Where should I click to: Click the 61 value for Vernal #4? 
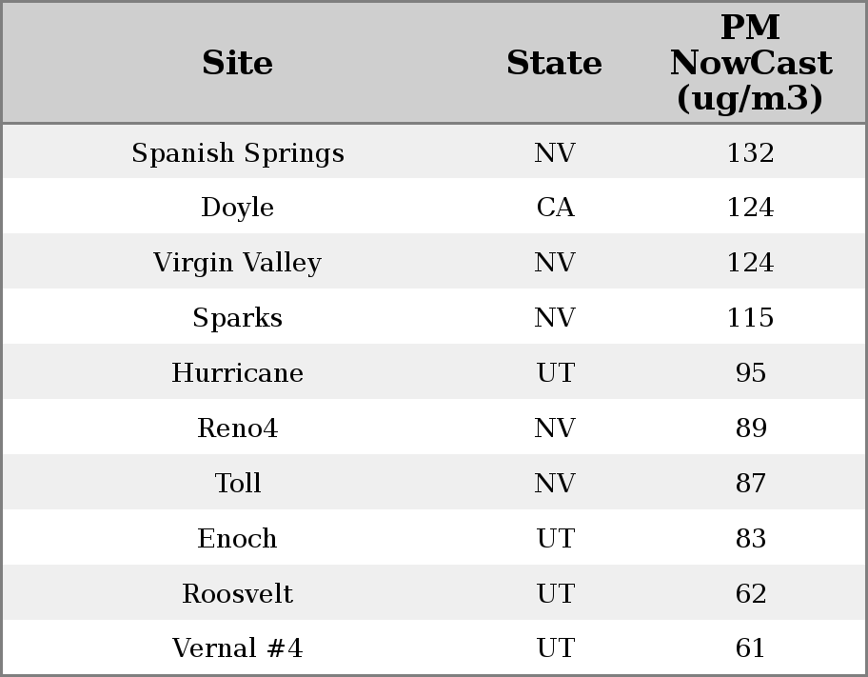point(750,648)
